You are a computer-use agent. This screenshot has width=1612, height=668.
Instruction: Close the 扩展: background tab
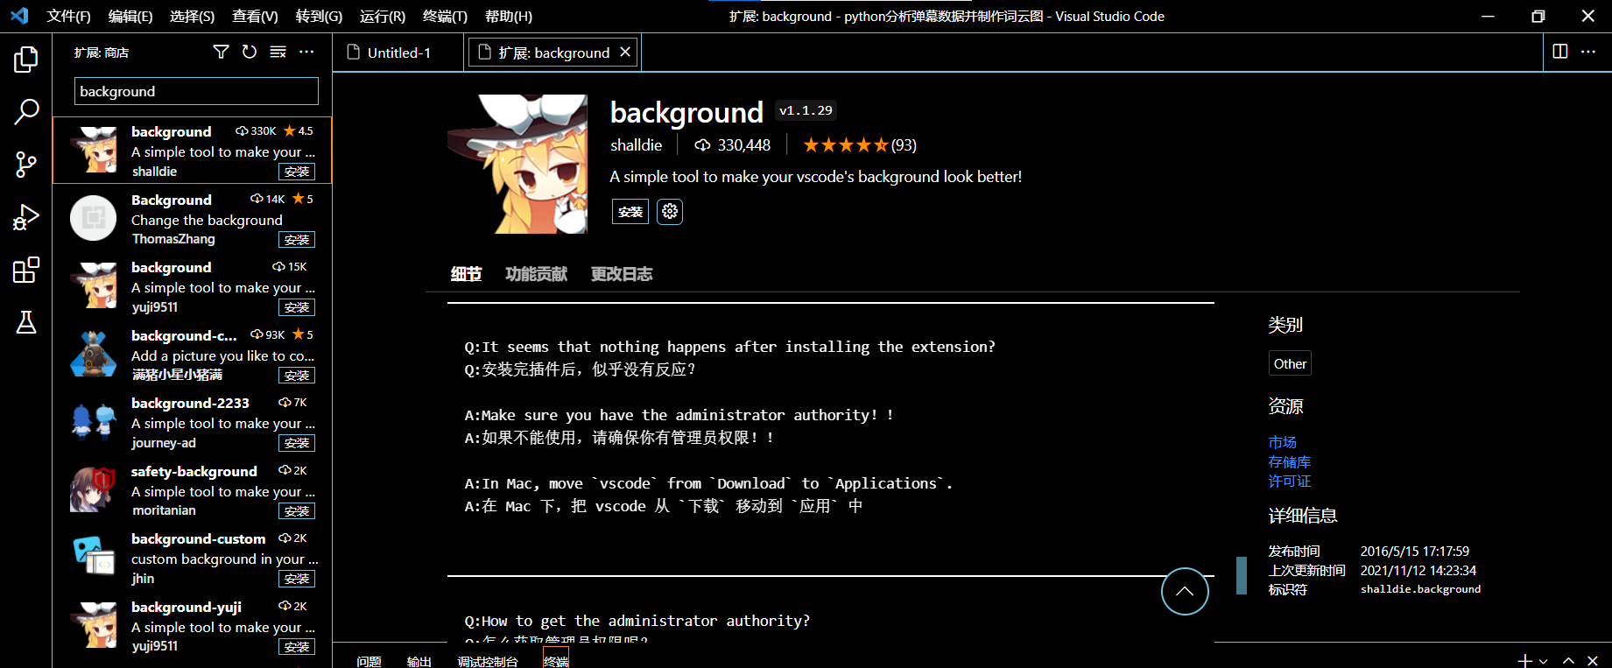(x=625, y=53)
